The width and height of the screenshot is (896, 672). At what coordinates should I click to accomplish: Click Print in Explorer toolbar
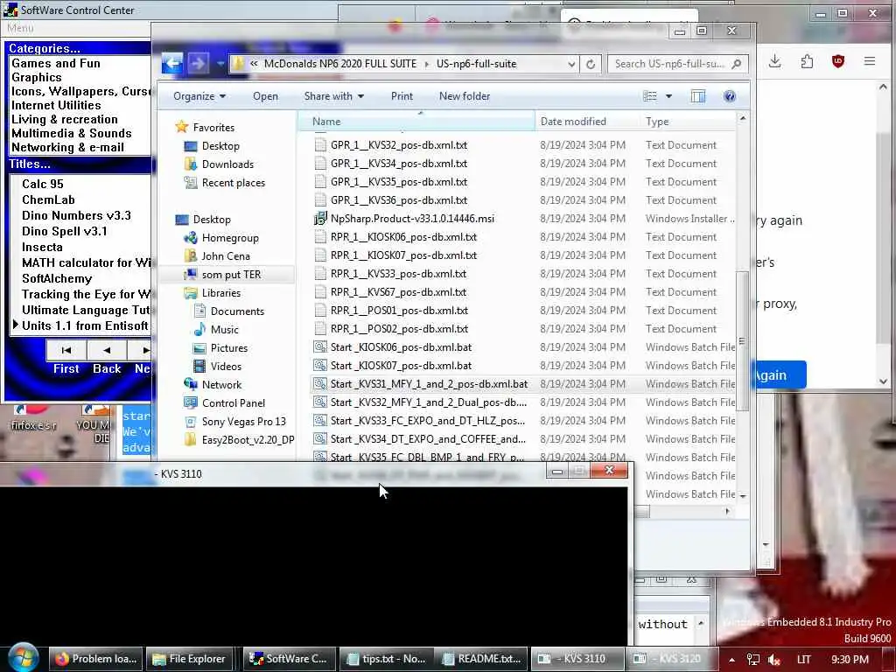pos(402,96)
